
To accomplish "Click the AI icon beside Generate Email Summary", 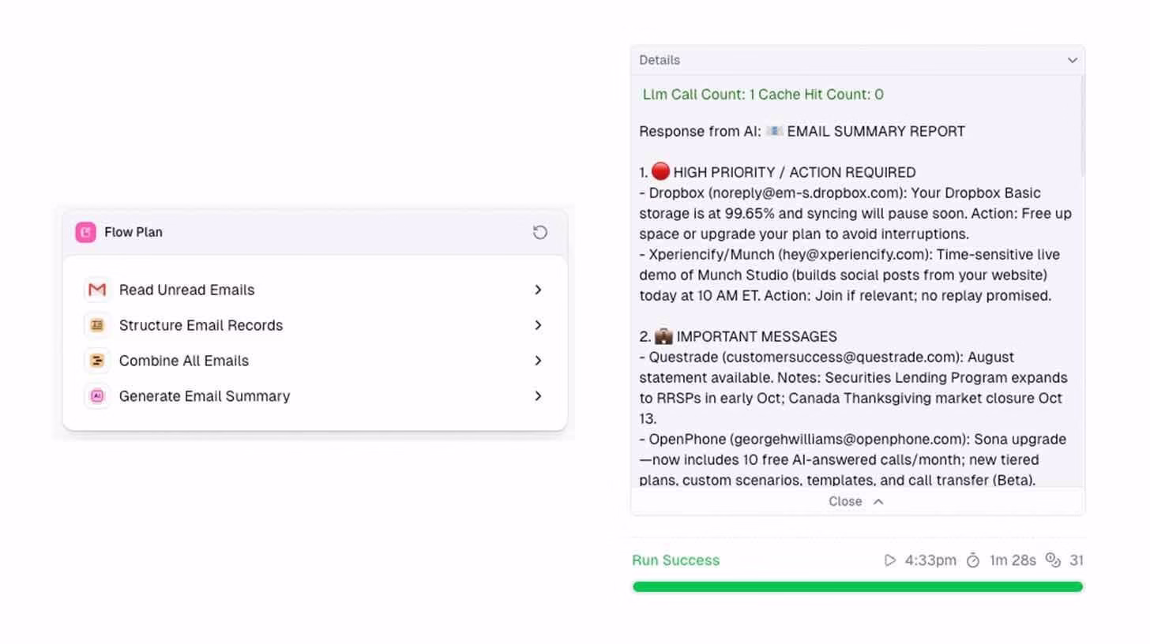I will tap(97, 396).
